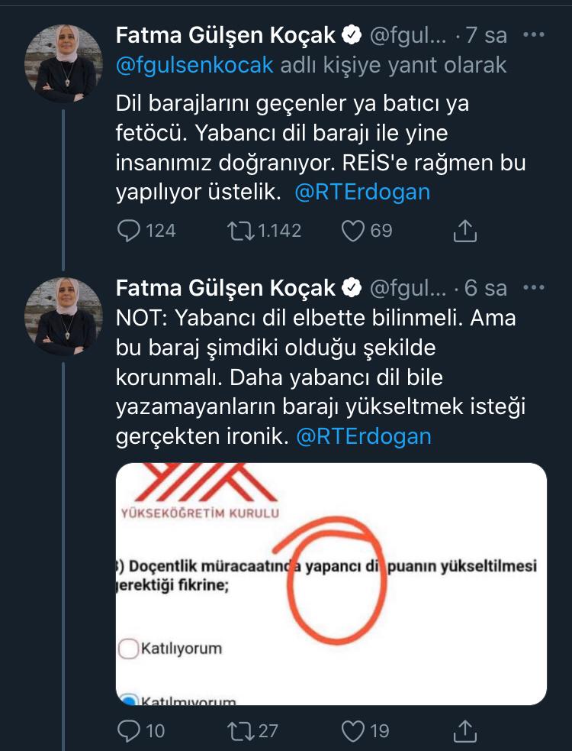Open @RTErdogan mention in the first tweet
This screenshot has height=751, width=572.
[362, 192]
